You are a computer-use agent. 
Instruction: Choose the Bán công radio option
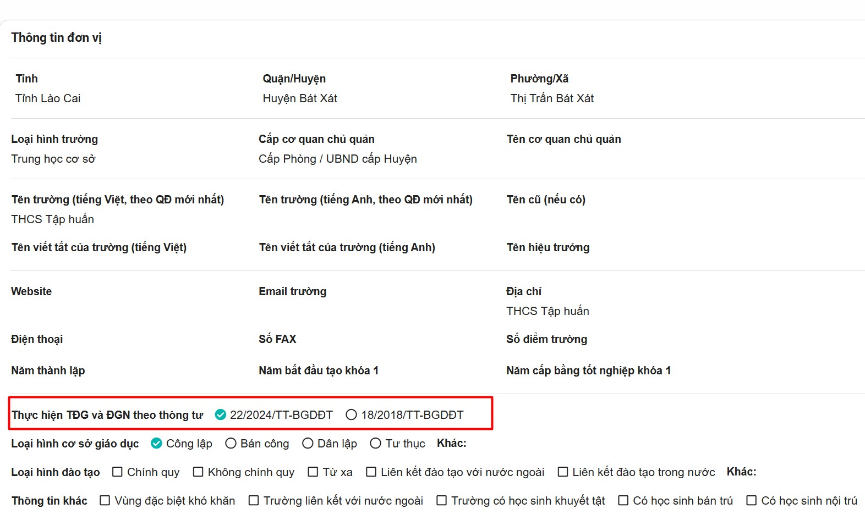tap(231, 444)
